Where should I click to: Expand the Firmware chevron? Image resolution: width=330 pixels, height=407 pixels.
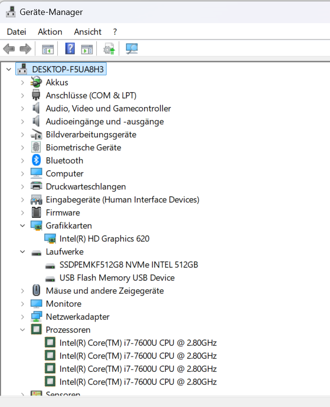[x=23, y=213]
